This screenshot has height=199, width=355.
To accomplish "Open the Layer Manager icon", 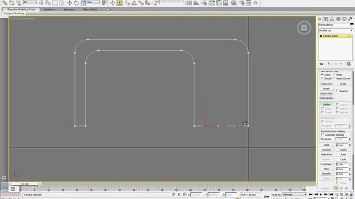I will tap(204, 3).
